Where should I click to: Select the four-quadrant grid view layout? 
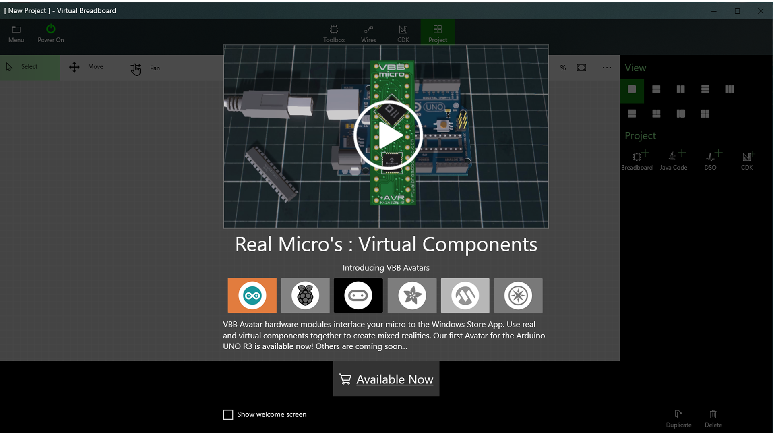(705, 114)
